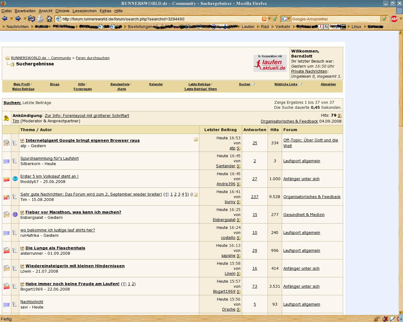Click the Abmelden link
Screen dimensions: 403x322
pos(328,84)
